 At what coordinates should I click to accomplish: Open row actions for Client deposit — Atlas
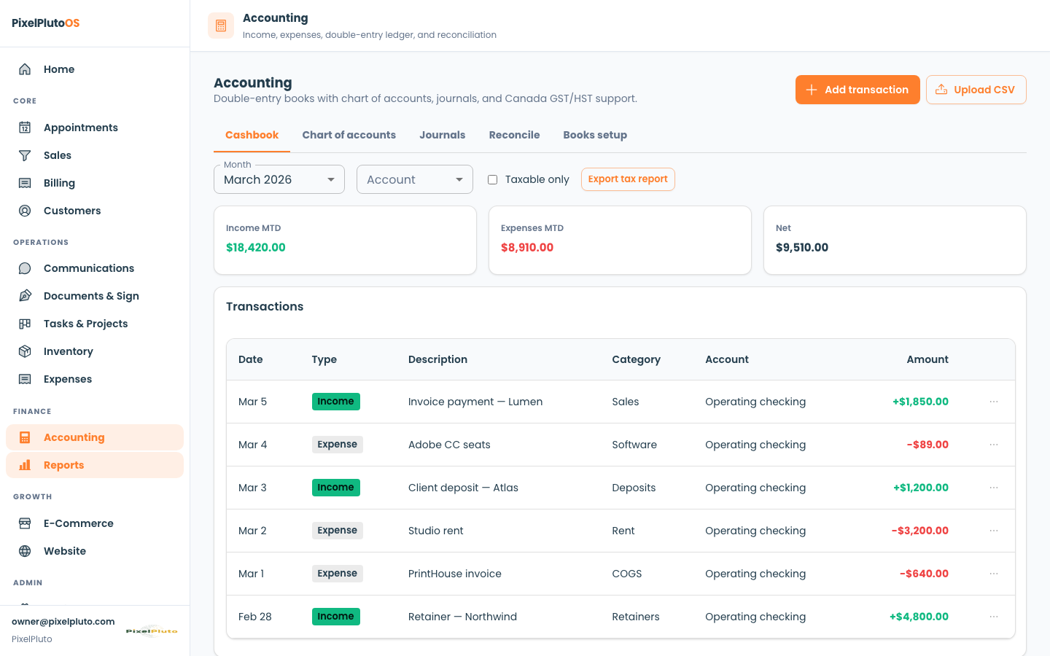click(994, 488)
